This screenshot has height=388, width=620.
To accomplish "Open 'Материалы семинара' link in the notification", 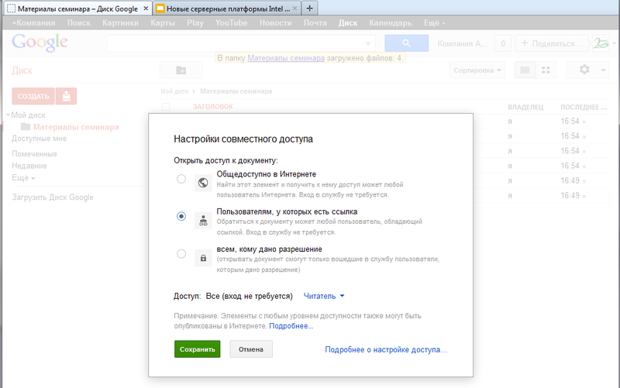I will coord(286,58).
